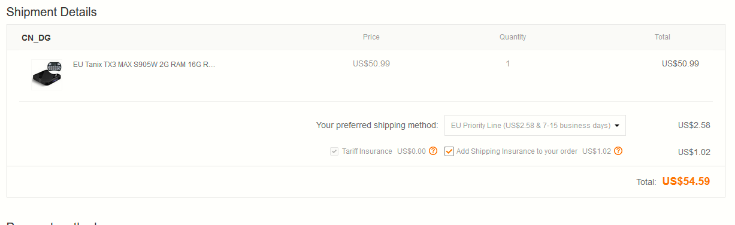Click the 'Add Shipping Insurance to your order' label
This screenshot has width=735, height=225.
pyautogui.click(x=517, y=151)
